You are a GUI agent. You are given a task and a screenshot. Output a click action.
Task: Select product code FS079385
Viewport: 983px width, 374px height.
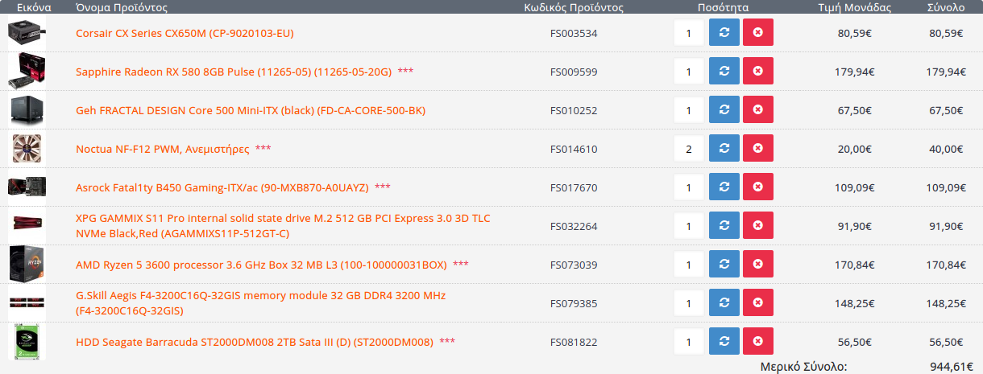click(574, 303)
